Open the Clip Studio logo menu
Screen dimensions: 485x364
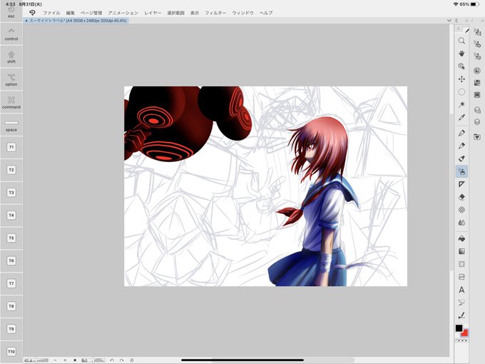click(32, 13)
